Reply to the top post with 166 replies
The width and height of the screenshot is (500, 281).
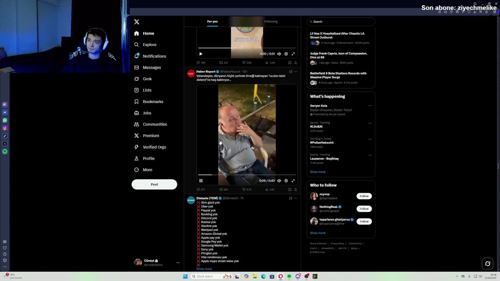(201, 62)
